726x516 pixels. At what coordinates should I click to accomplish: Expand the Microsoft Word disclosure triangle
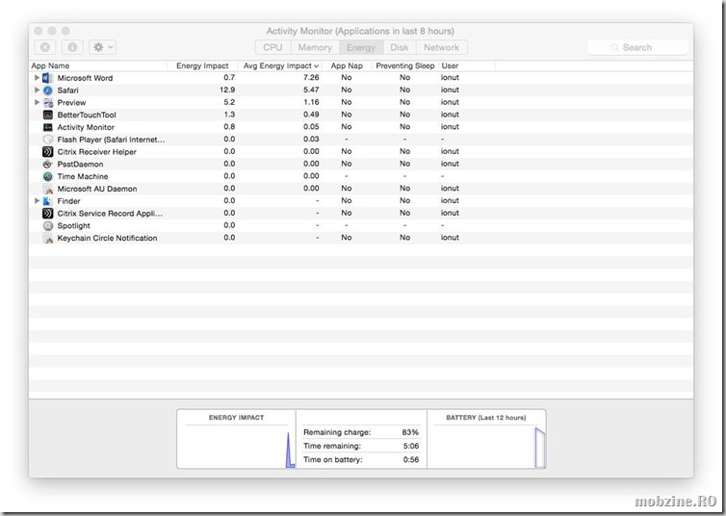37,78
